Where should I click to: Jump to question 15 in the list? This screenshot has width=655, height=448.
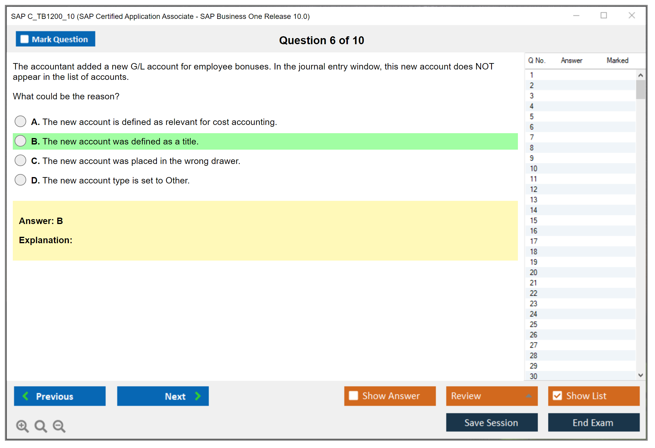(x=533, y=220)
